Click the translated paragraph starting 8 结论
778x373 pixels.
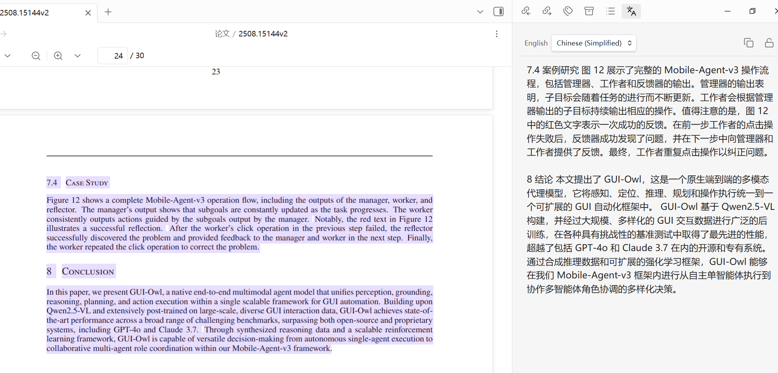coord(649,234)
